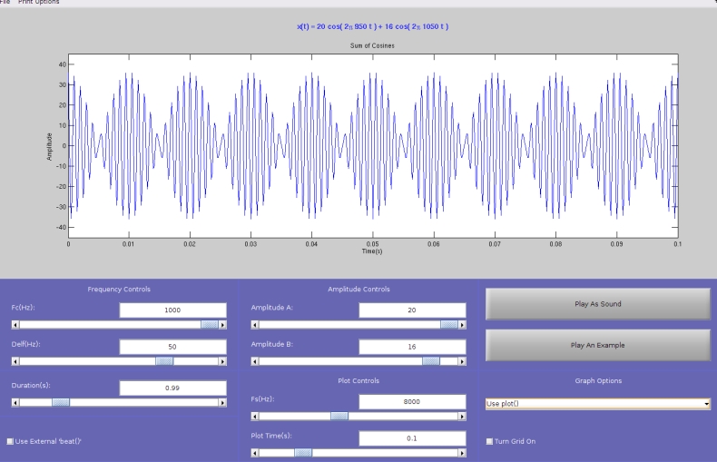
Task: Click right arrow of Delf(Hz) slider
Action: click(222, 361)
